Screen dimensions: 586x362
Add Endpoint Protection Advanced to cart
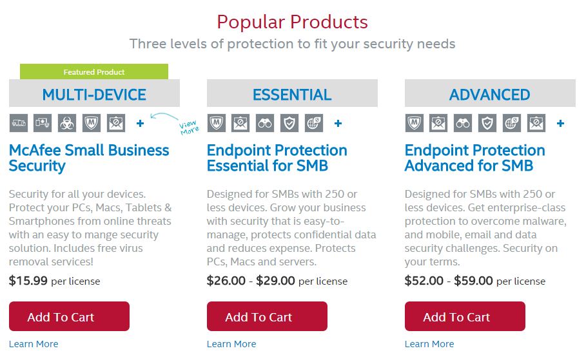465,316
